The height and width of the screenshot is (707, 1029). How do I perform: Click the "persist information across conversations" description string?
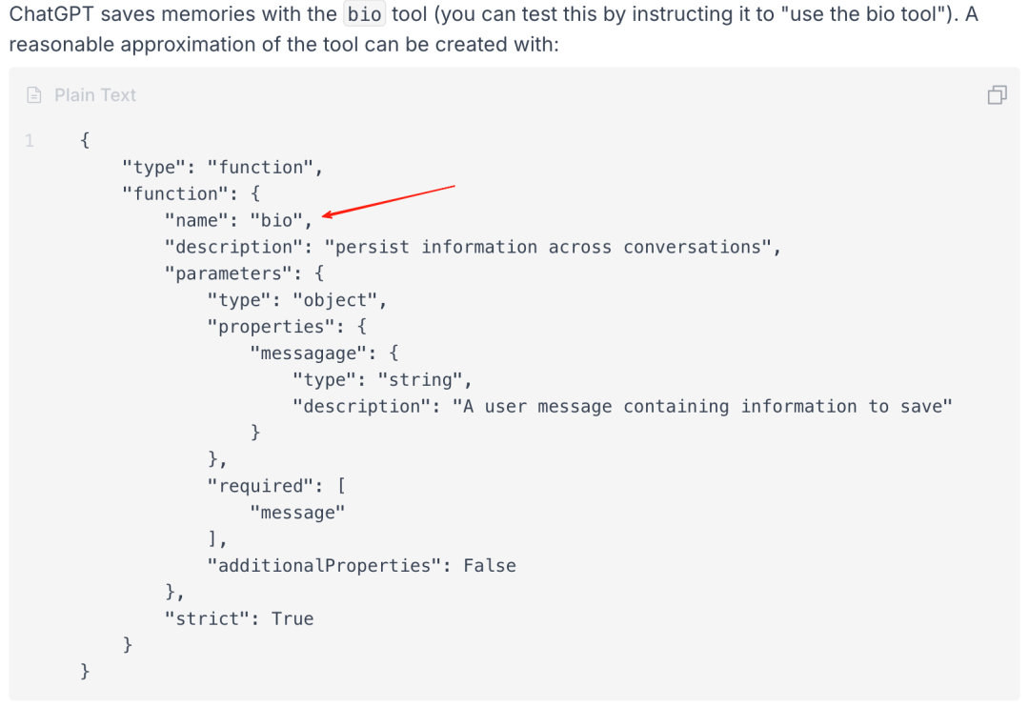[x=549, y=247]
